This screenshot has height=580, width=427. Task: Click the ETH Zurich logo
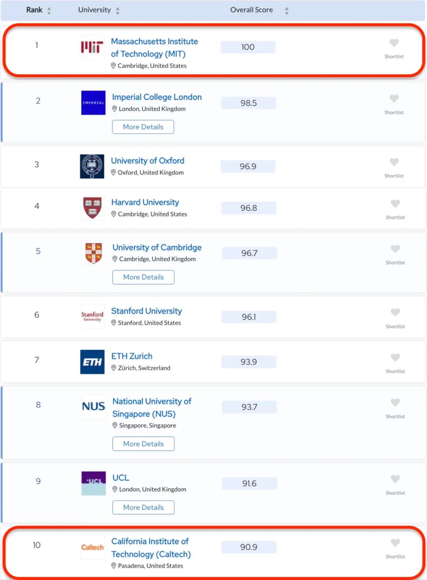[93, 362]
